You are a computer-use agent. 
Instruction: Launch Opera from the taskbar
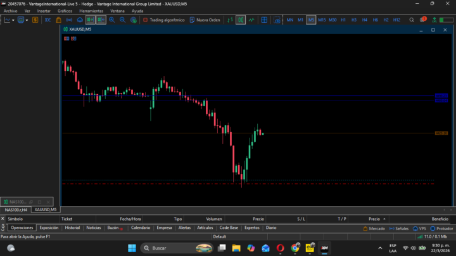pyautogui.click(x=280, y=248)
